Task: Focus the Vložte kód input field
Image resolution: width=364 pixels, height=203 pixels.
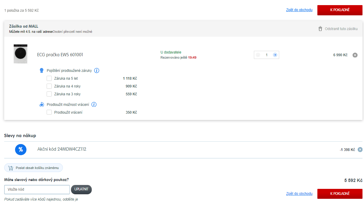Action: click(x=37, y=189)
